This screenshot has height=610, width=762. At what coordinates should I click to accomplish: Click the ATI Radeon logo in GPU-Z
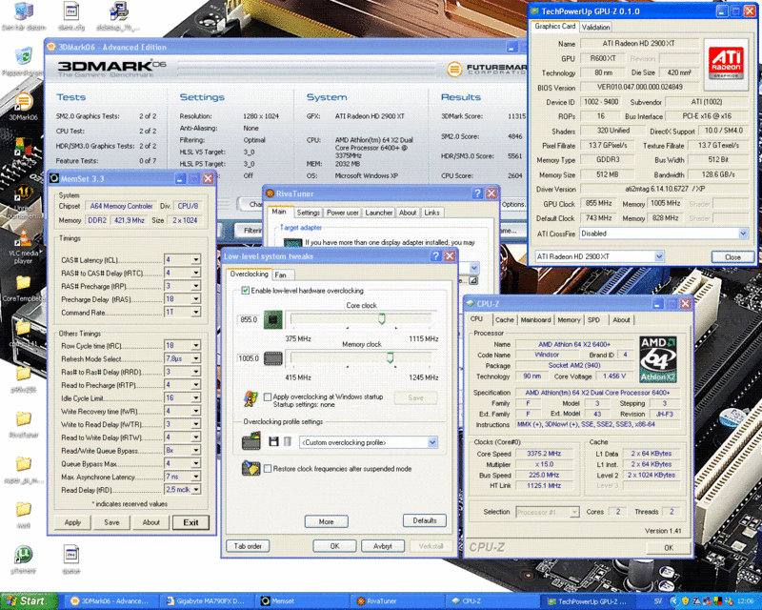(x=726, y=62)
